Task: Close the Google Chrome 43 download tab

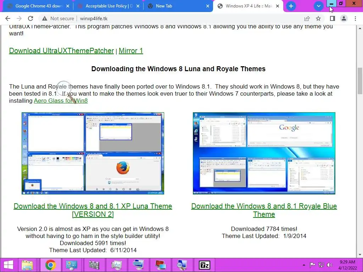Action: [68, 6]
